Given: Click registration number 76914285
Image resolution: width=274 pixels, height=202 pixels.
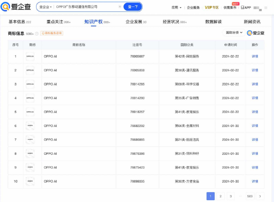Looking at the screenshot, I should 137,84.
